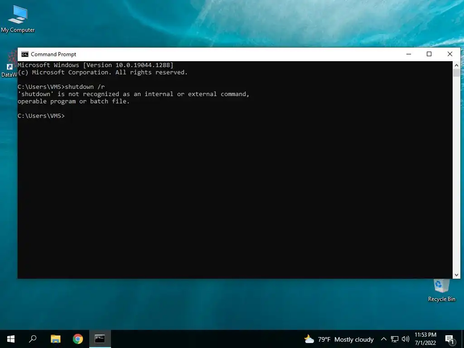Image resolution: width=464 pixels, height=348 pixels.
Task: Open the Recycle Bin desktop icon
Action: [x=441, y=291]
